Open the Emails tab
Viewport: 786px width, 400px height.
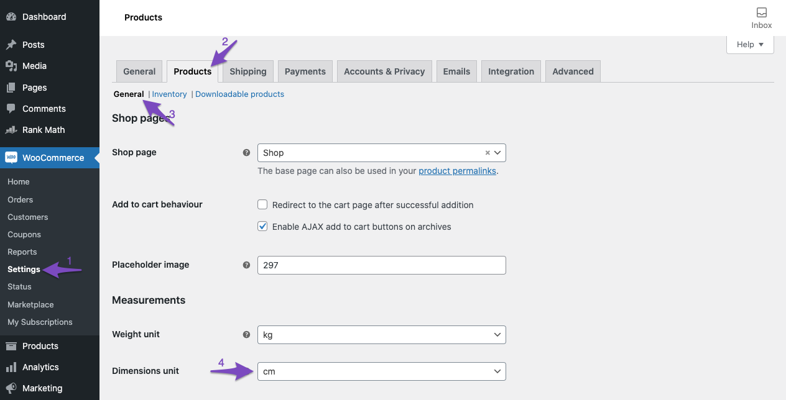point(456,71)
